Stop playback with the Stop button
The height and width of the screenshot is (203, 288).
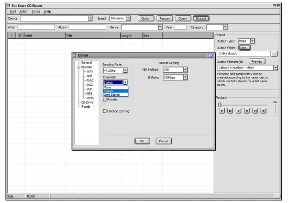(x=238, y=111)
